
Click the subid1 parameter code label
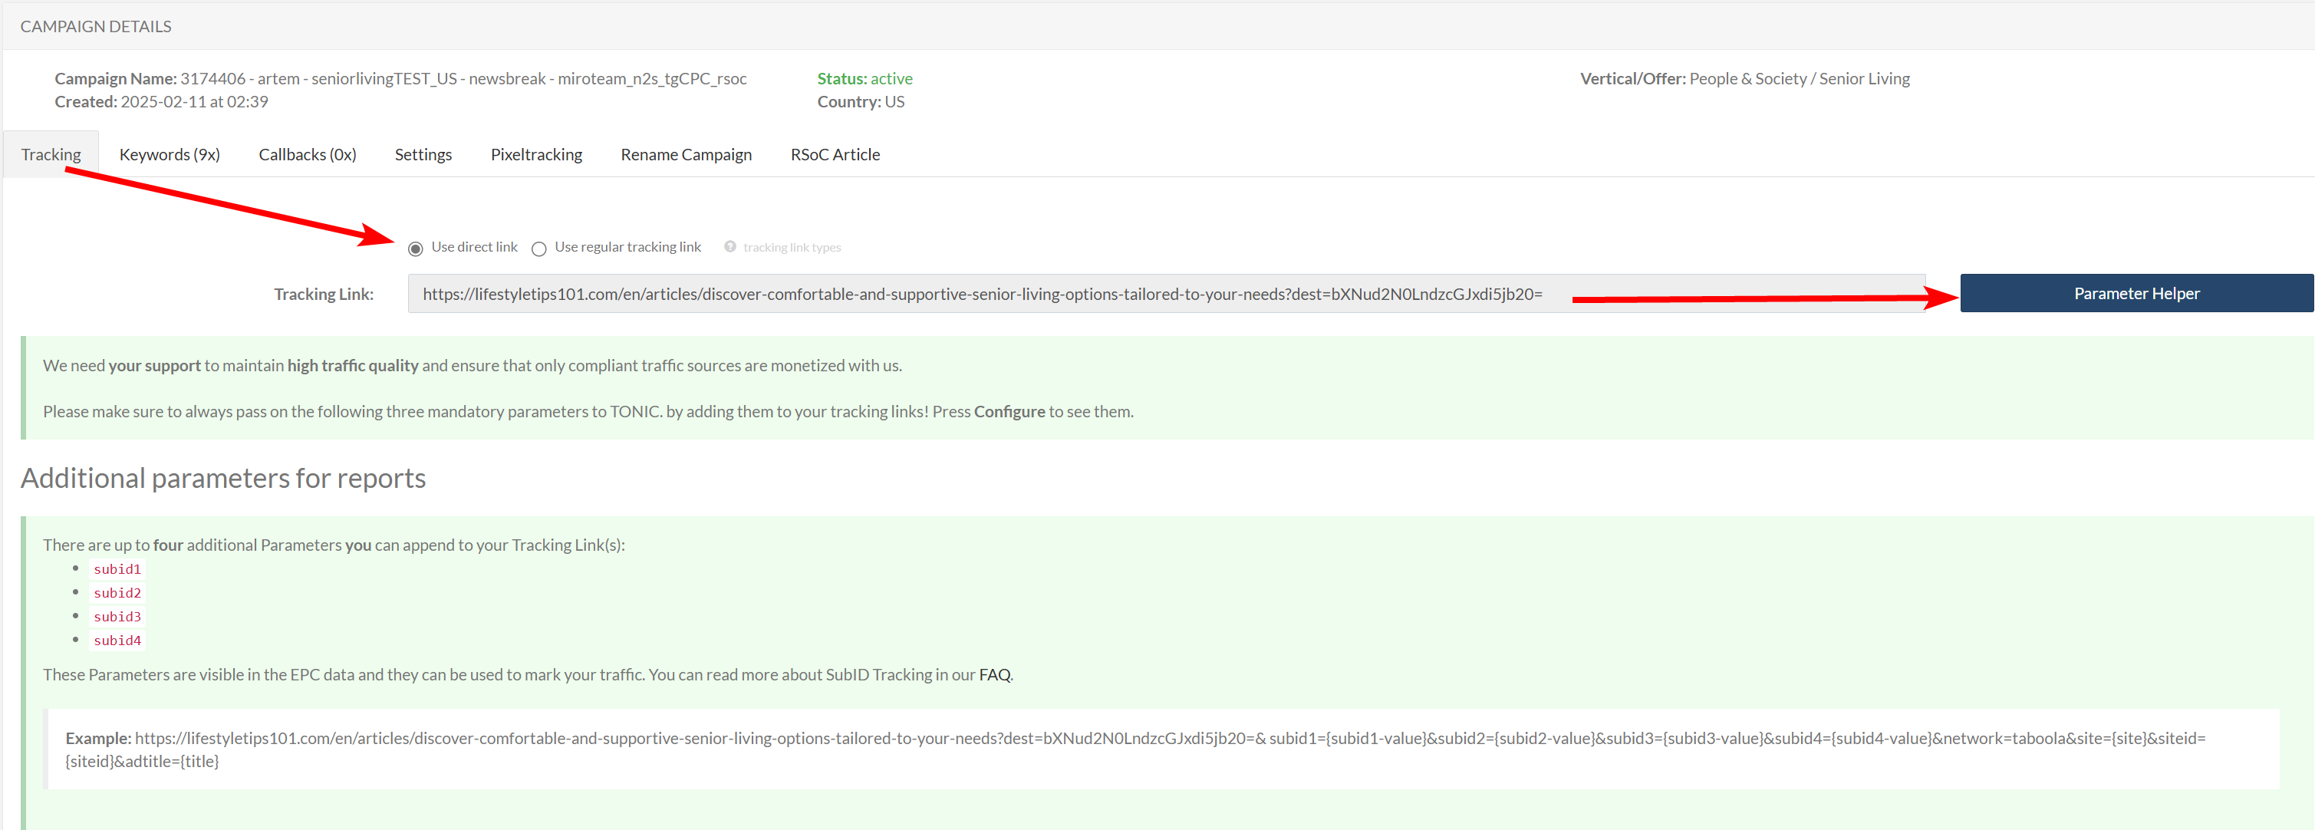coord(117,568)
